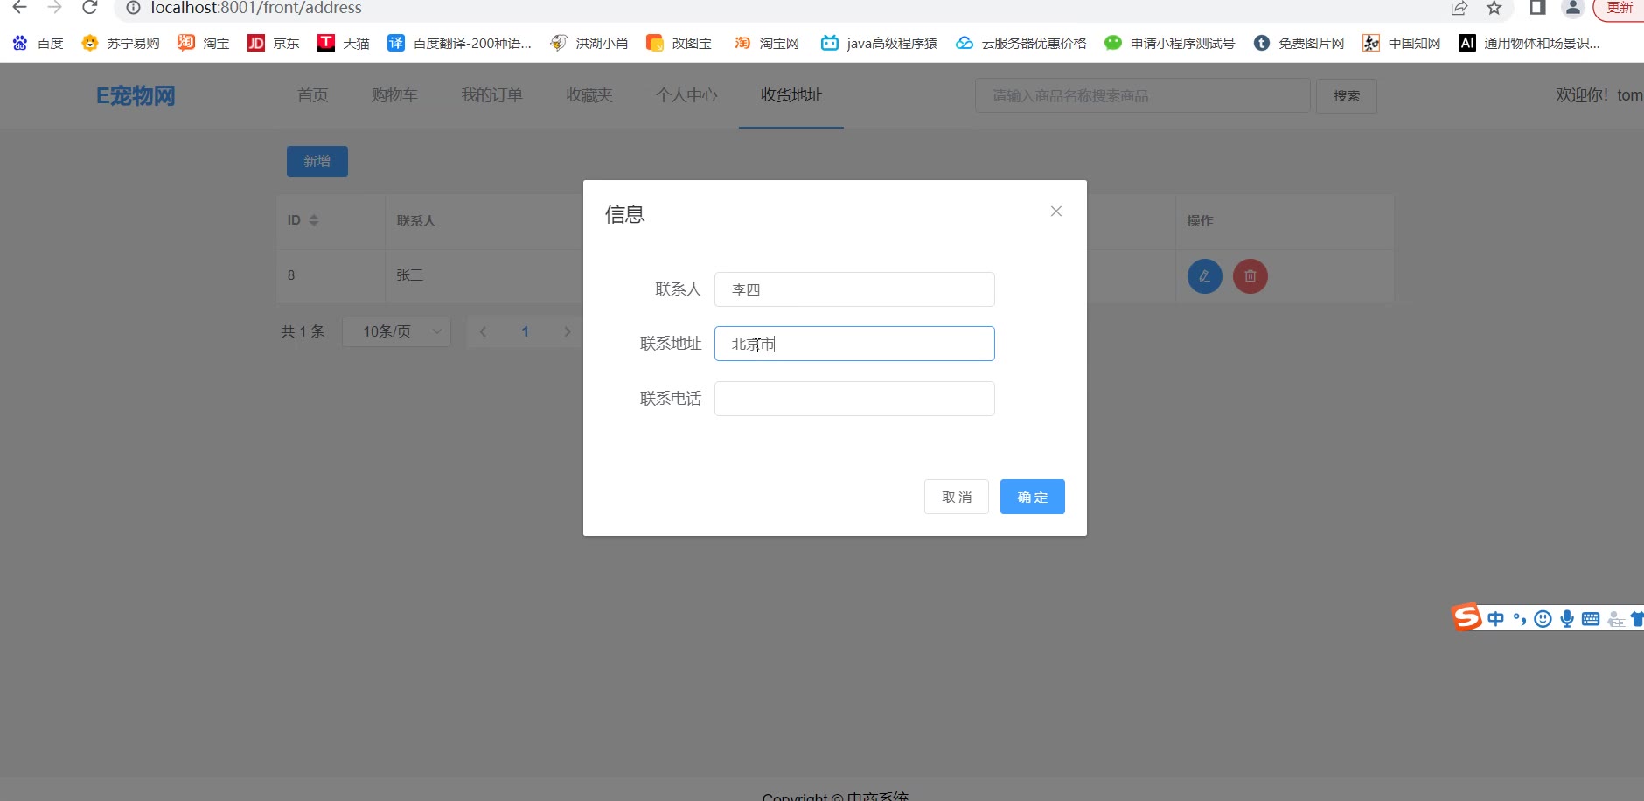Viewport: 1644px width, 801px height.
Task: Reload the page with the refresh icon
Action: tap(89, 8)
